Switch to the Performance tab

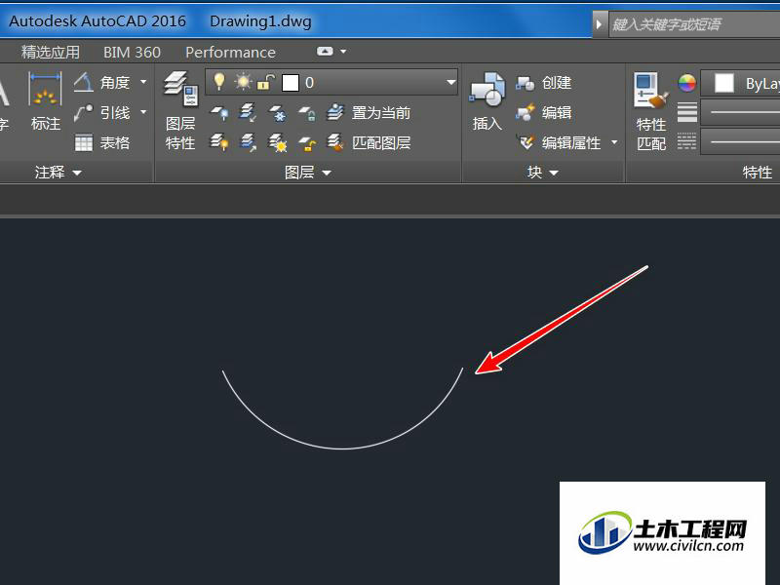click(x=230, y=53)
